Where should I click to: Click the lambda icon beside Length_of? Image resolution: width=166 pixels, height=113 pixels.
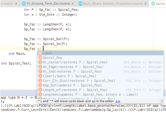pyautogui.click(x=40, y=90)
